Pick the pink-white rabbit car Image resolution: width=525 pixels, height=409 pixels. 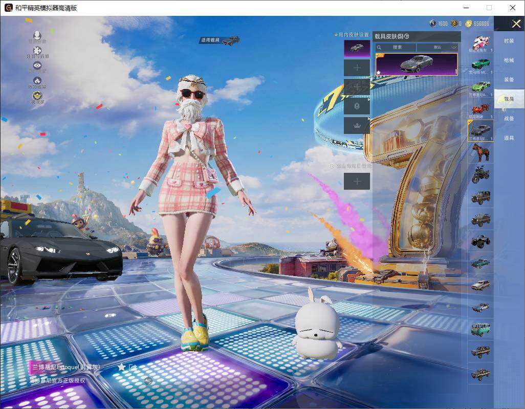tap(480, 43)
